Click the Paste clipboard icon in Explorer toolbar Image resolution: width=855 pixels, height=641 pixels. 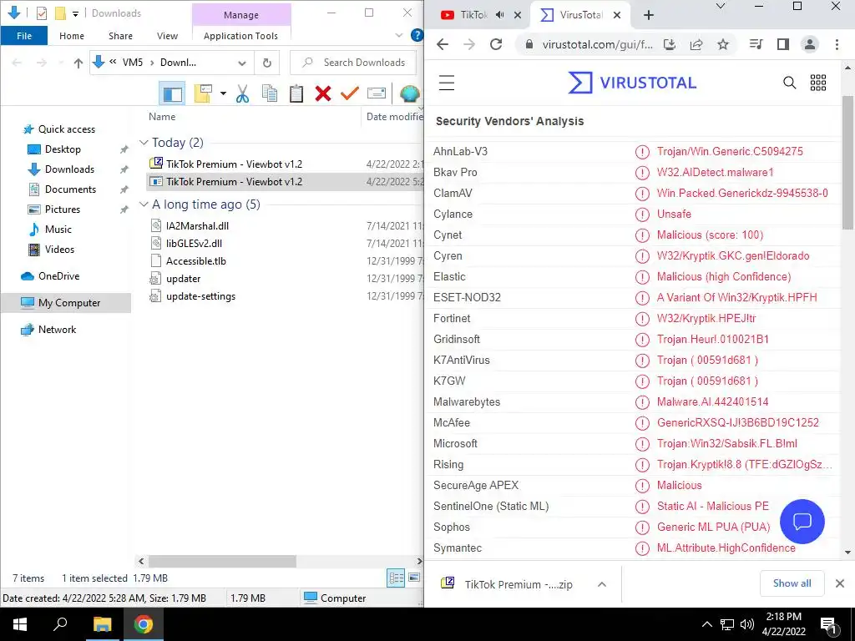296,93
